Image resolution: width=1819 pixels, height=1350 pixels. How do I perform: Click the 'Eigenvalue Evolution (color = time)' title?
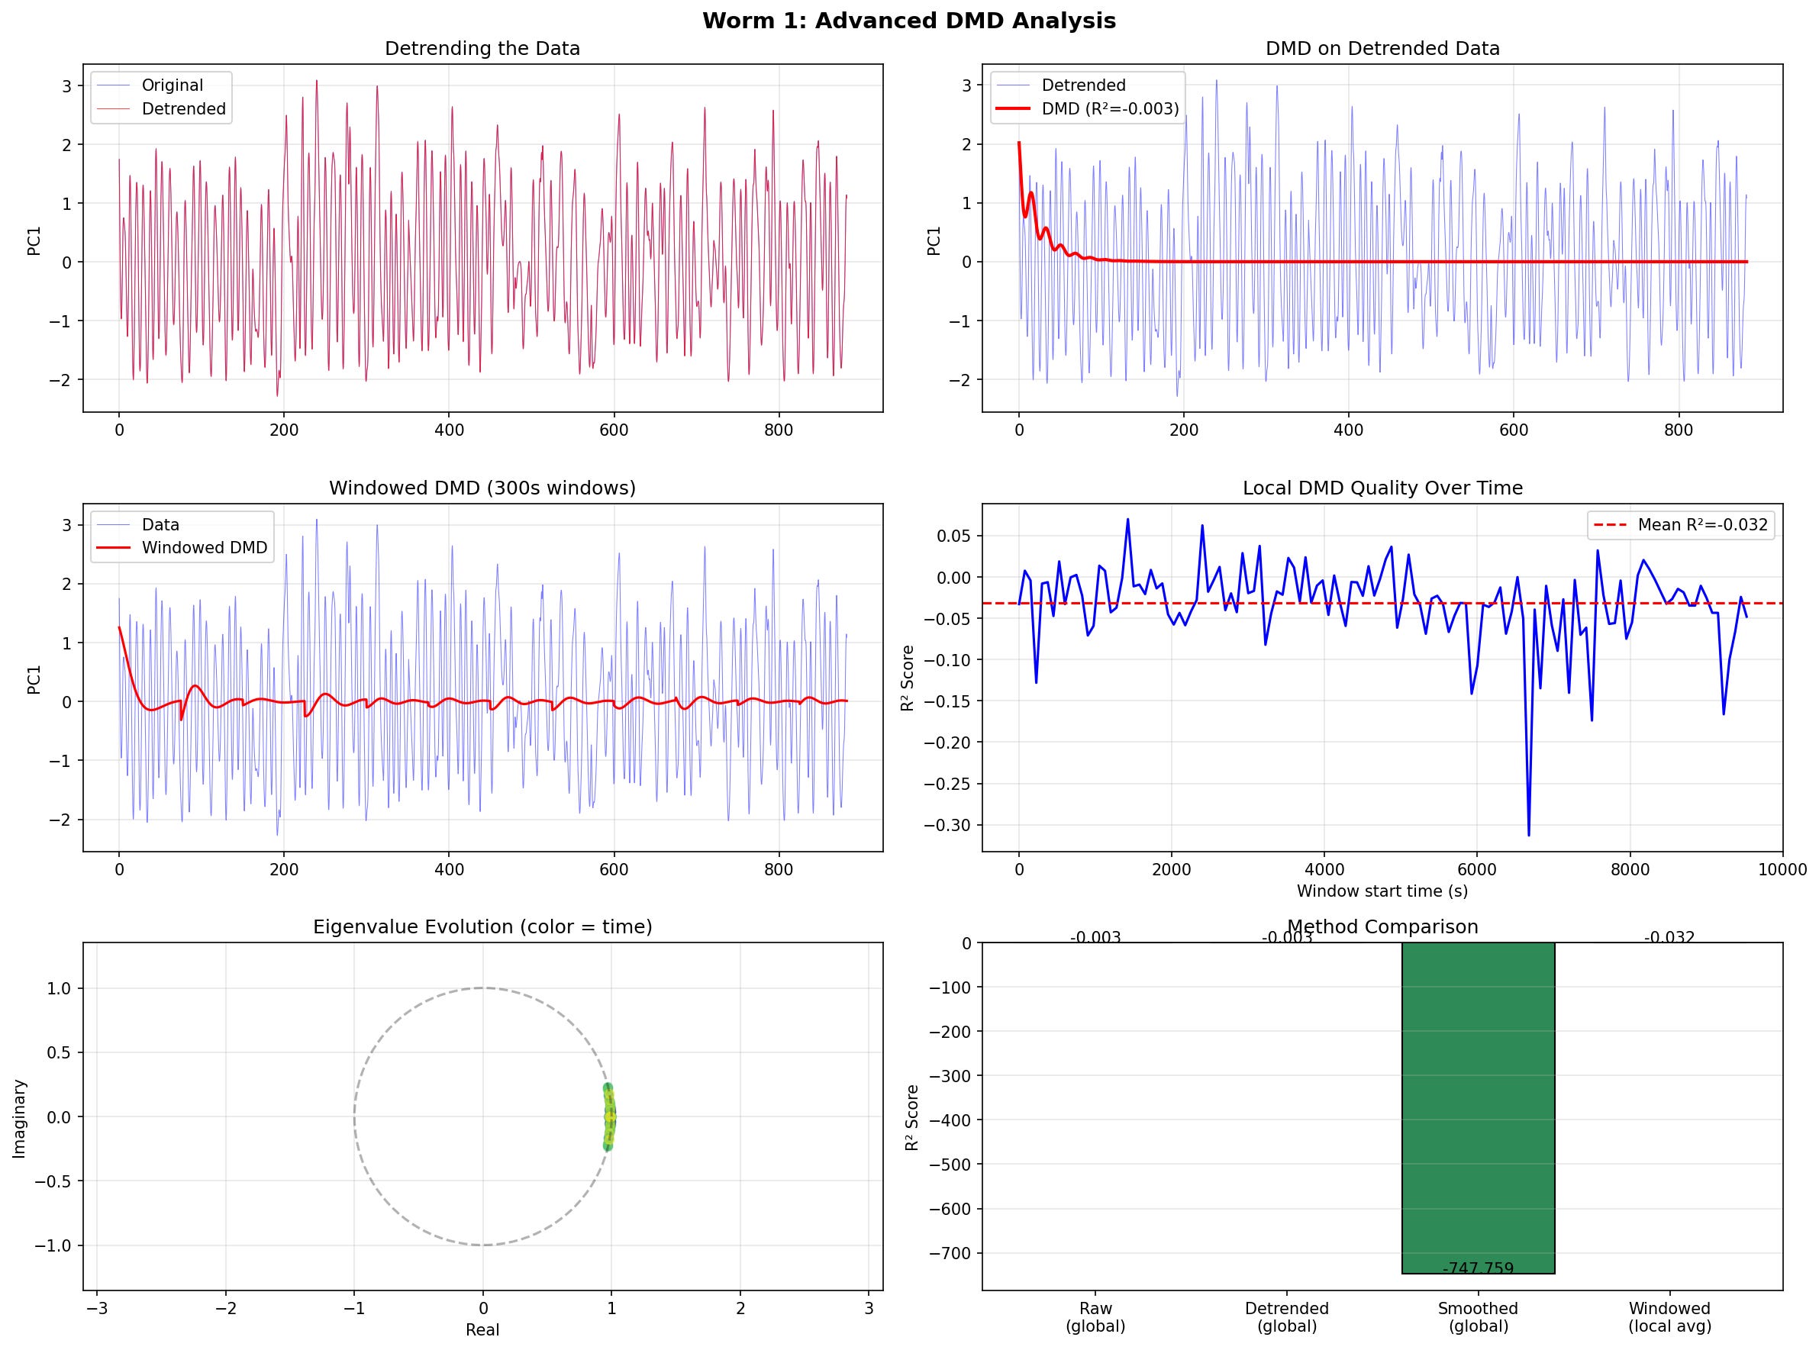click(482, 926)
